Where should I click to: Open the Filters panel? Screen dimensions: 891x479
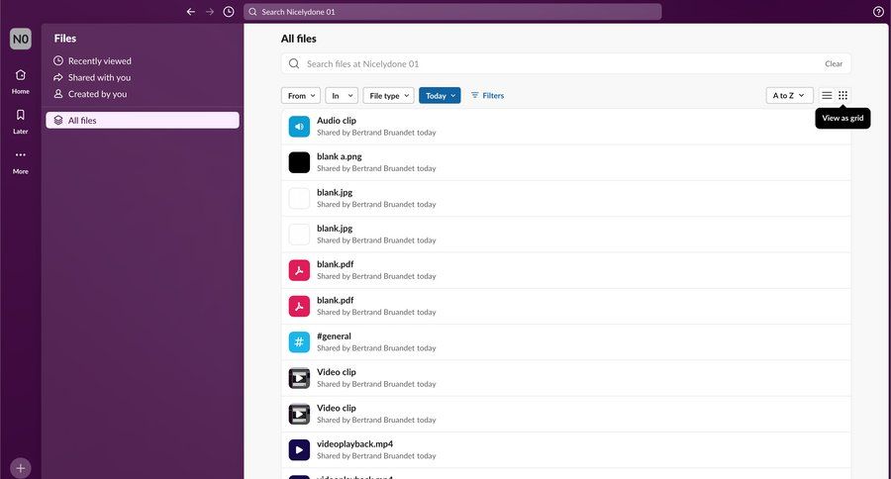[x=487, y=95]
